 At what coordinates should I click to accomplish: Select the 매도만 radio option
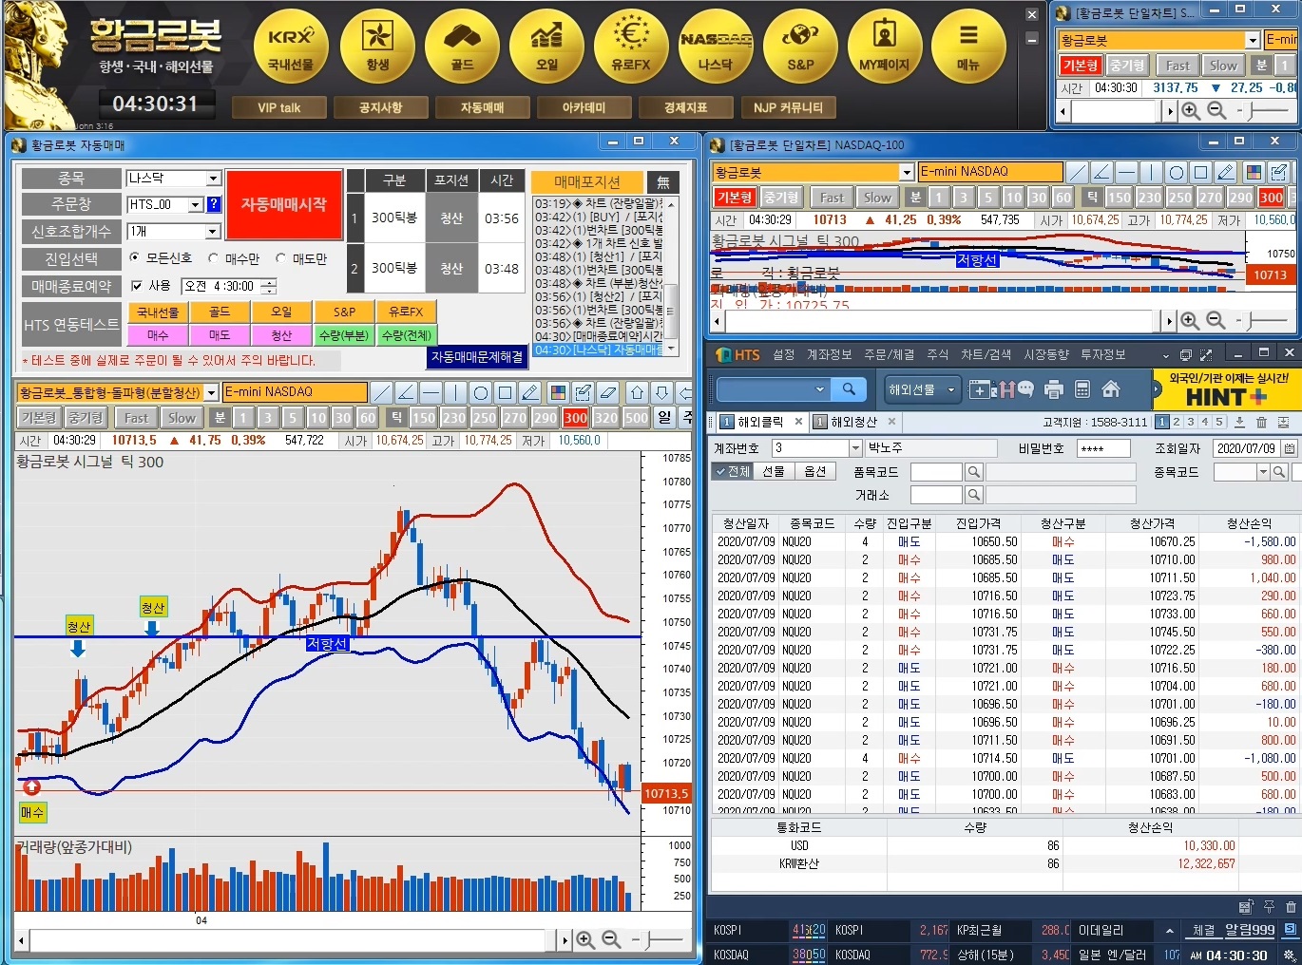pos(280,258)
